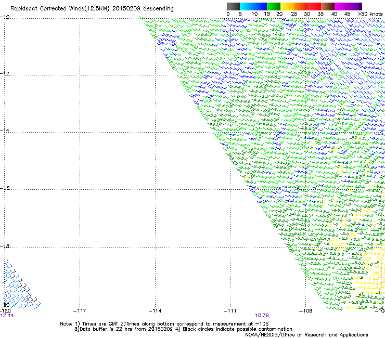Click the blue 10-15 knots legend swatch
This screenshot has width=385, height=338.
(x=260, y=6)
